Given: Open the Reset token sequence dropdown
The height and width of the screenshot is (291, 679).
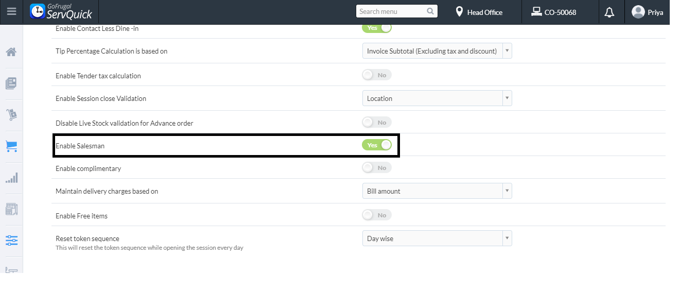Looking at the screenshot, I should 437,238.
